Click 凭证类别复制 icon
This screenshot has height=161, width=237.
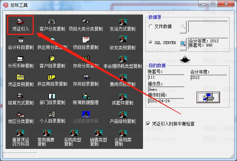(x=21, y=80)
